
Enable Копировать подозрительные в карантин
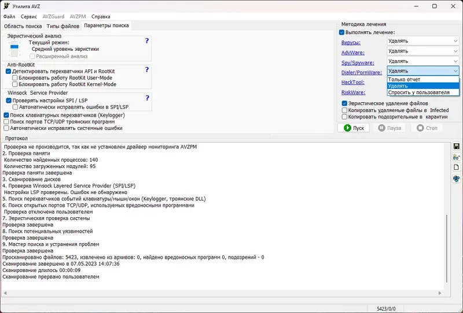point(344,117)
